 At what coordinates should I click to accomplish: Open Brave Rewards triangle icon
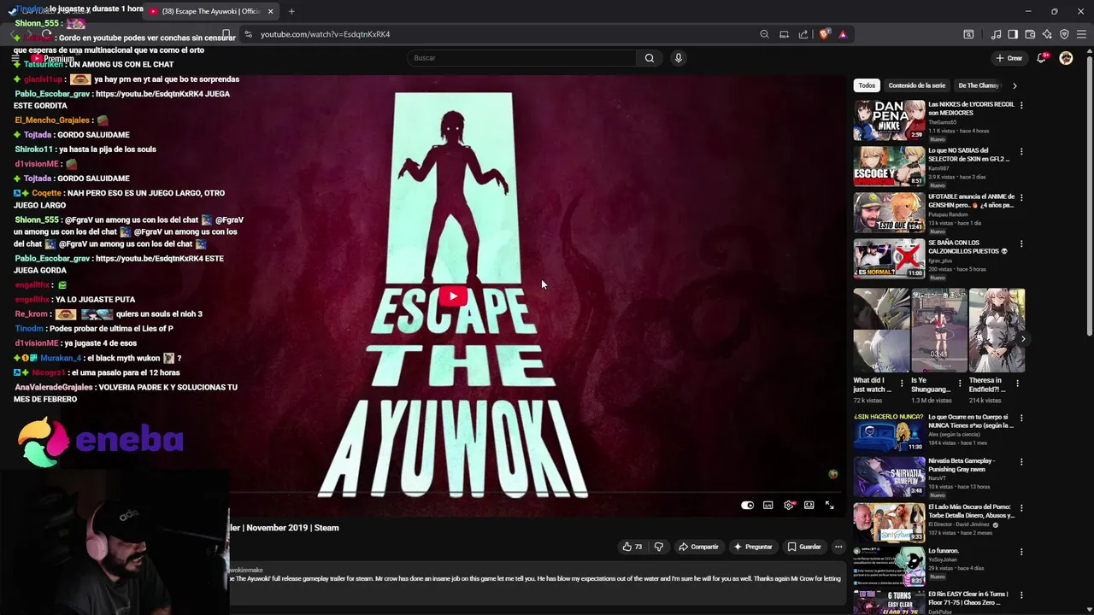(x=843, y=34)
